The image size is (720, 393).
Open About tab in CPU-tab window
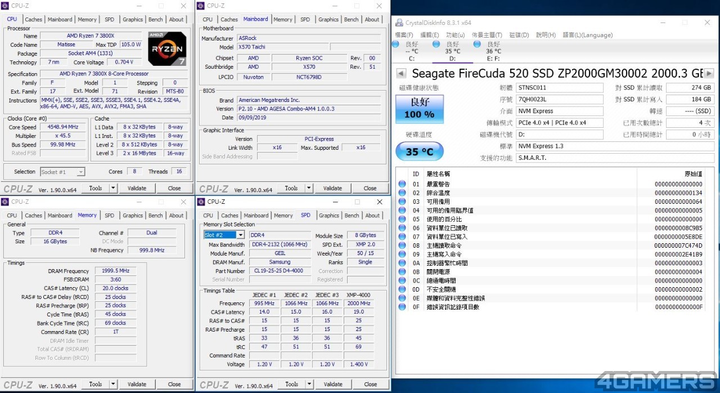tap(177, 19)
